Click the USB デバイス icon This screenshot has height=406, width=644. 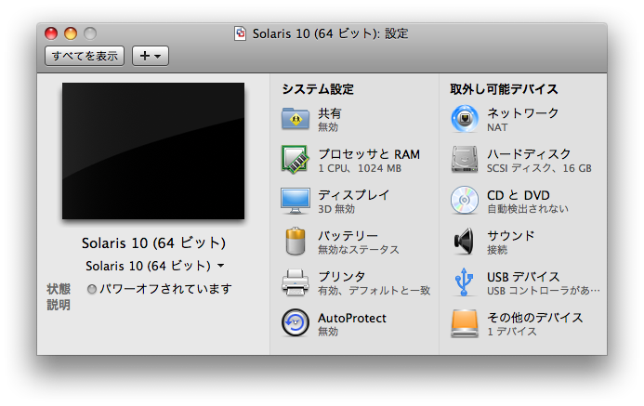[465, 282]
